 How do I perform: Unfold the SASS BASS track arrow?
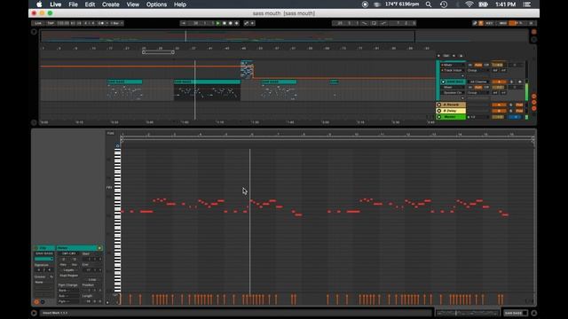pyautogui.click(x=443, y=82)
